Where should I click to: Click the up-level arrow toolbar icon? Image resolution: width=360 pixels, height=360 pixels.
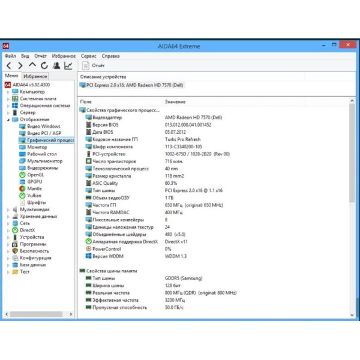(32, 65)
